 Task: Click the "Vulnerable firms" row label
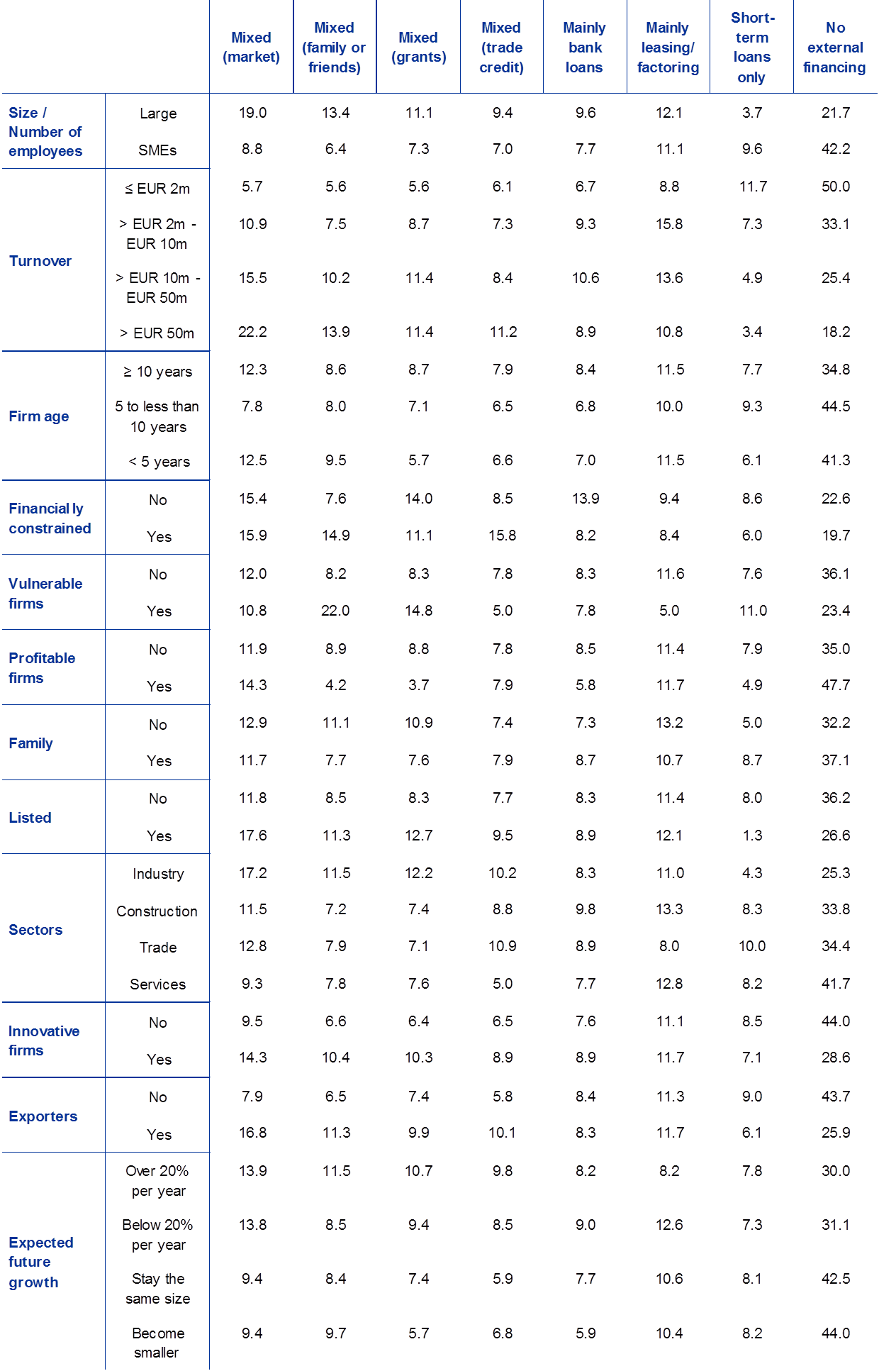[45, 594]
